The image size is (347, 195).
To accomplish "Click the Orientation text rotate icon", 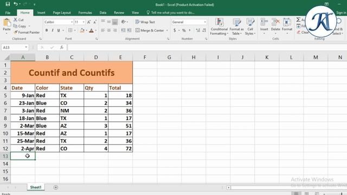I will [124, 22].
